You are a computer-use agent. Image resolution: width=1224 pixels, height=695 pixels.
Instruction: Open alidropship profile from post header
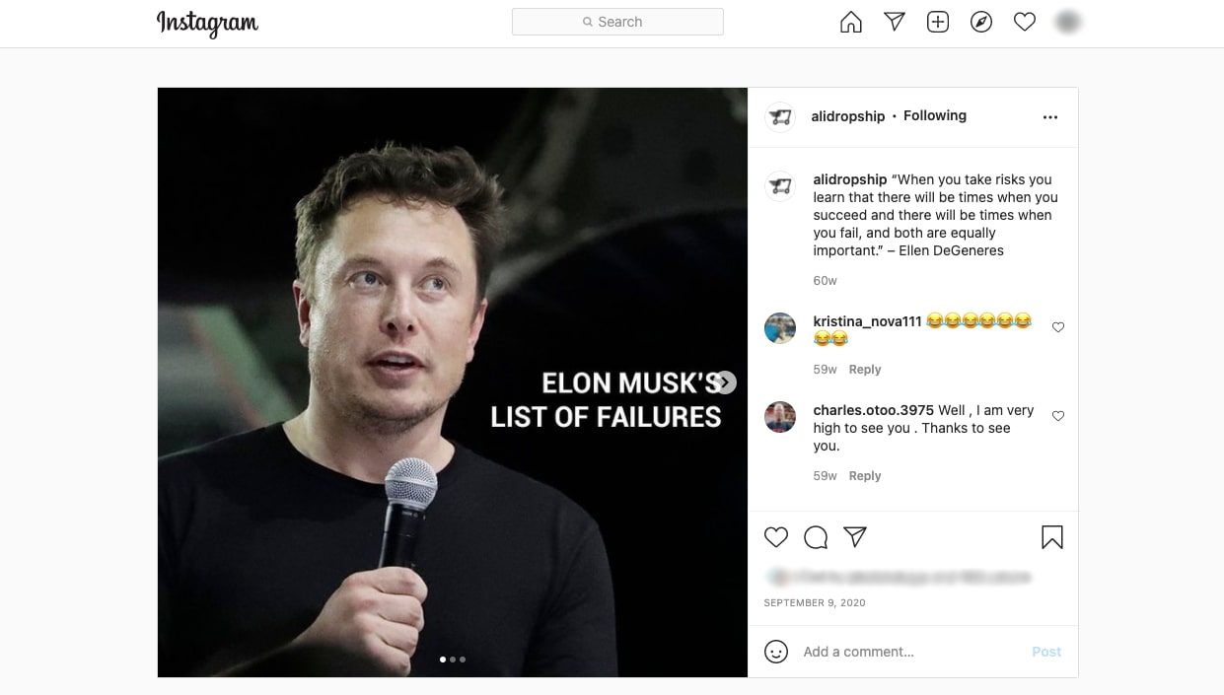[847, 116]
